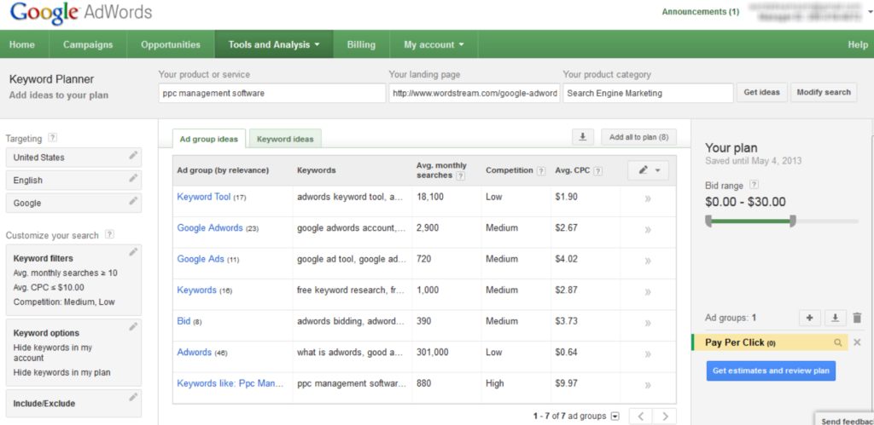Open Campaigns tab
The width and height of the screenshot is (874, 425).
(88, 44)
